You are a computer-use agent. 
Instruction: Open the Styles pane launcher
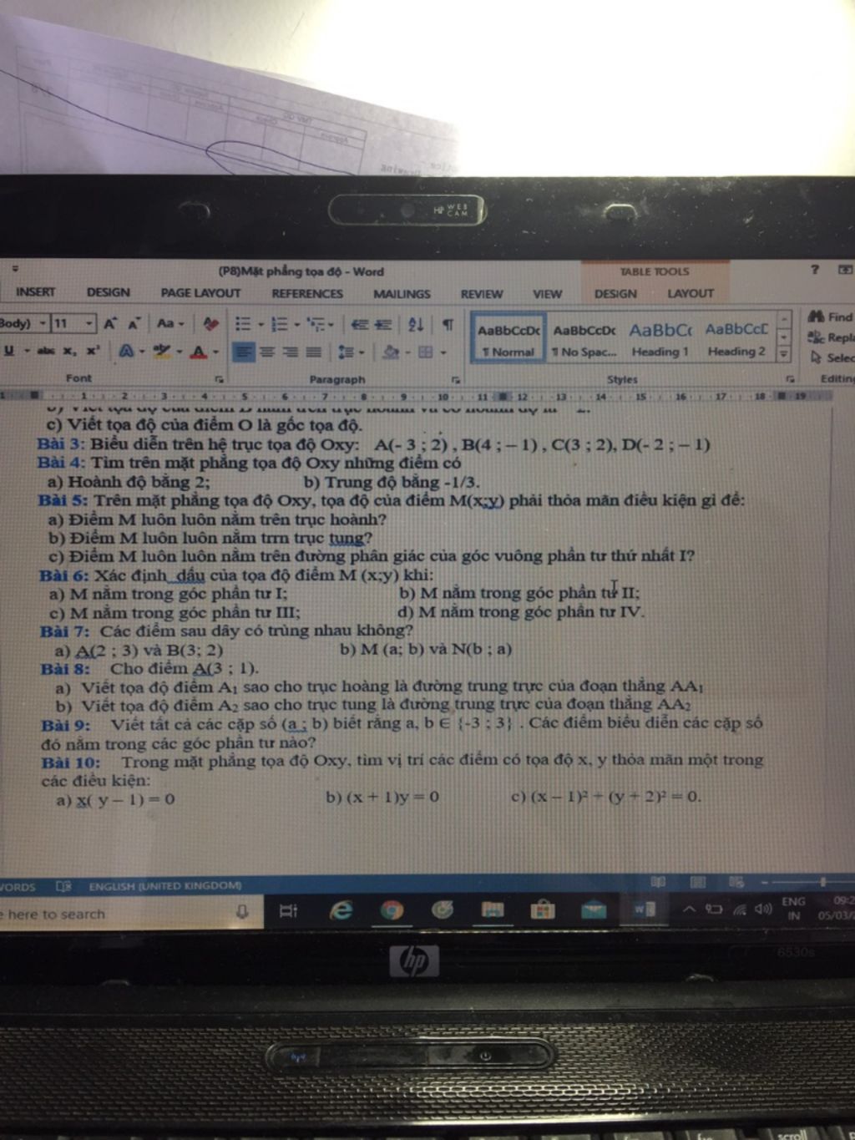tap(789, 378)
